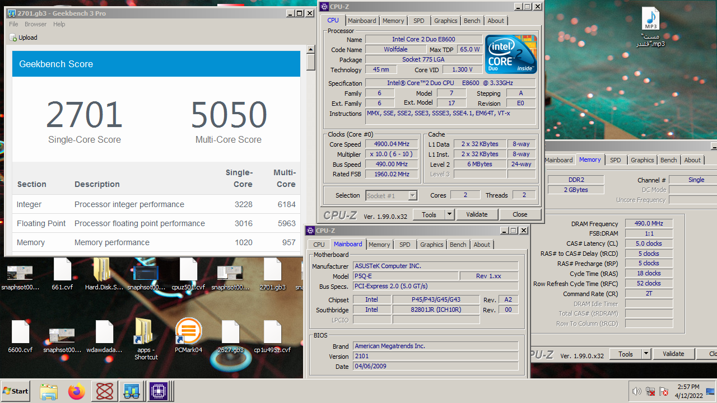The image size is (717, 403).
Task: Open SPD tab in Mainboard CPU-Z window
Action: [x=405, y=245]
